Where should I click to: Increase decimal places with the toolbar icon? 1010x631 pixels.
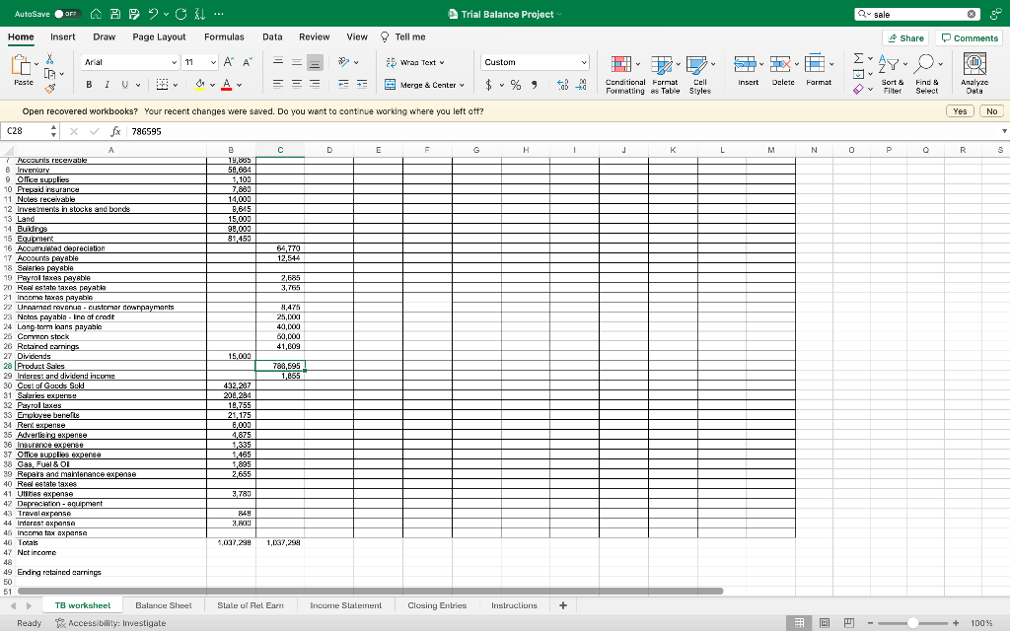[x=561, y=83]
